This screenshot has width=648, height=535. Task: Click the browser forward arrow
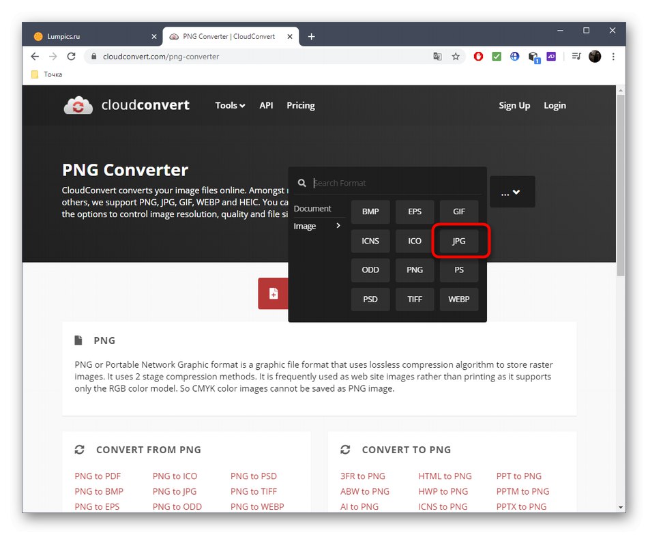(53, 57)
